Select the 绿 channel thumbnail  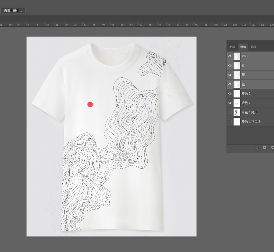[237, 75]
